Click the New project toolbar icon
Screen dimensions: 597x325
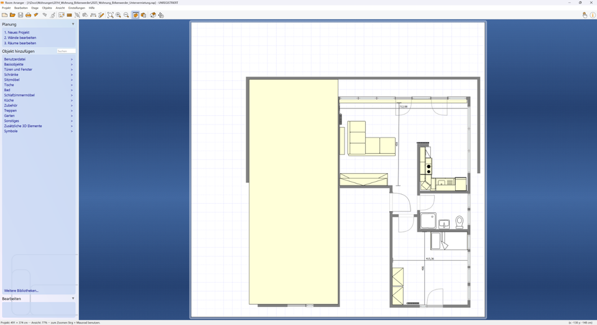click(4, 15)
